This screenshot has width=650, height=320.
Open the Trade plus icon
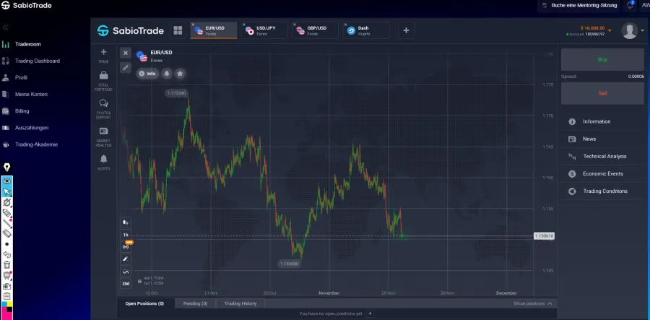[103, 52]
